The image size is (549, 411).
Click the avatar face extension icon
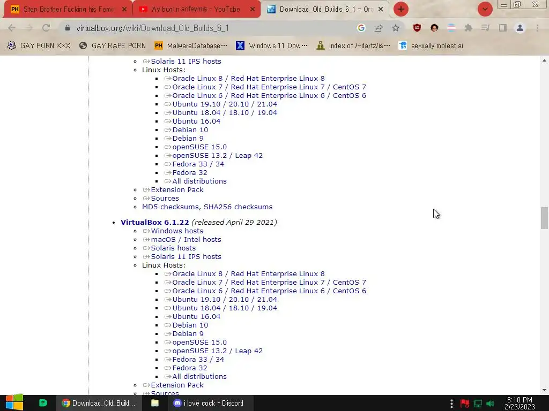click(434, 28)
